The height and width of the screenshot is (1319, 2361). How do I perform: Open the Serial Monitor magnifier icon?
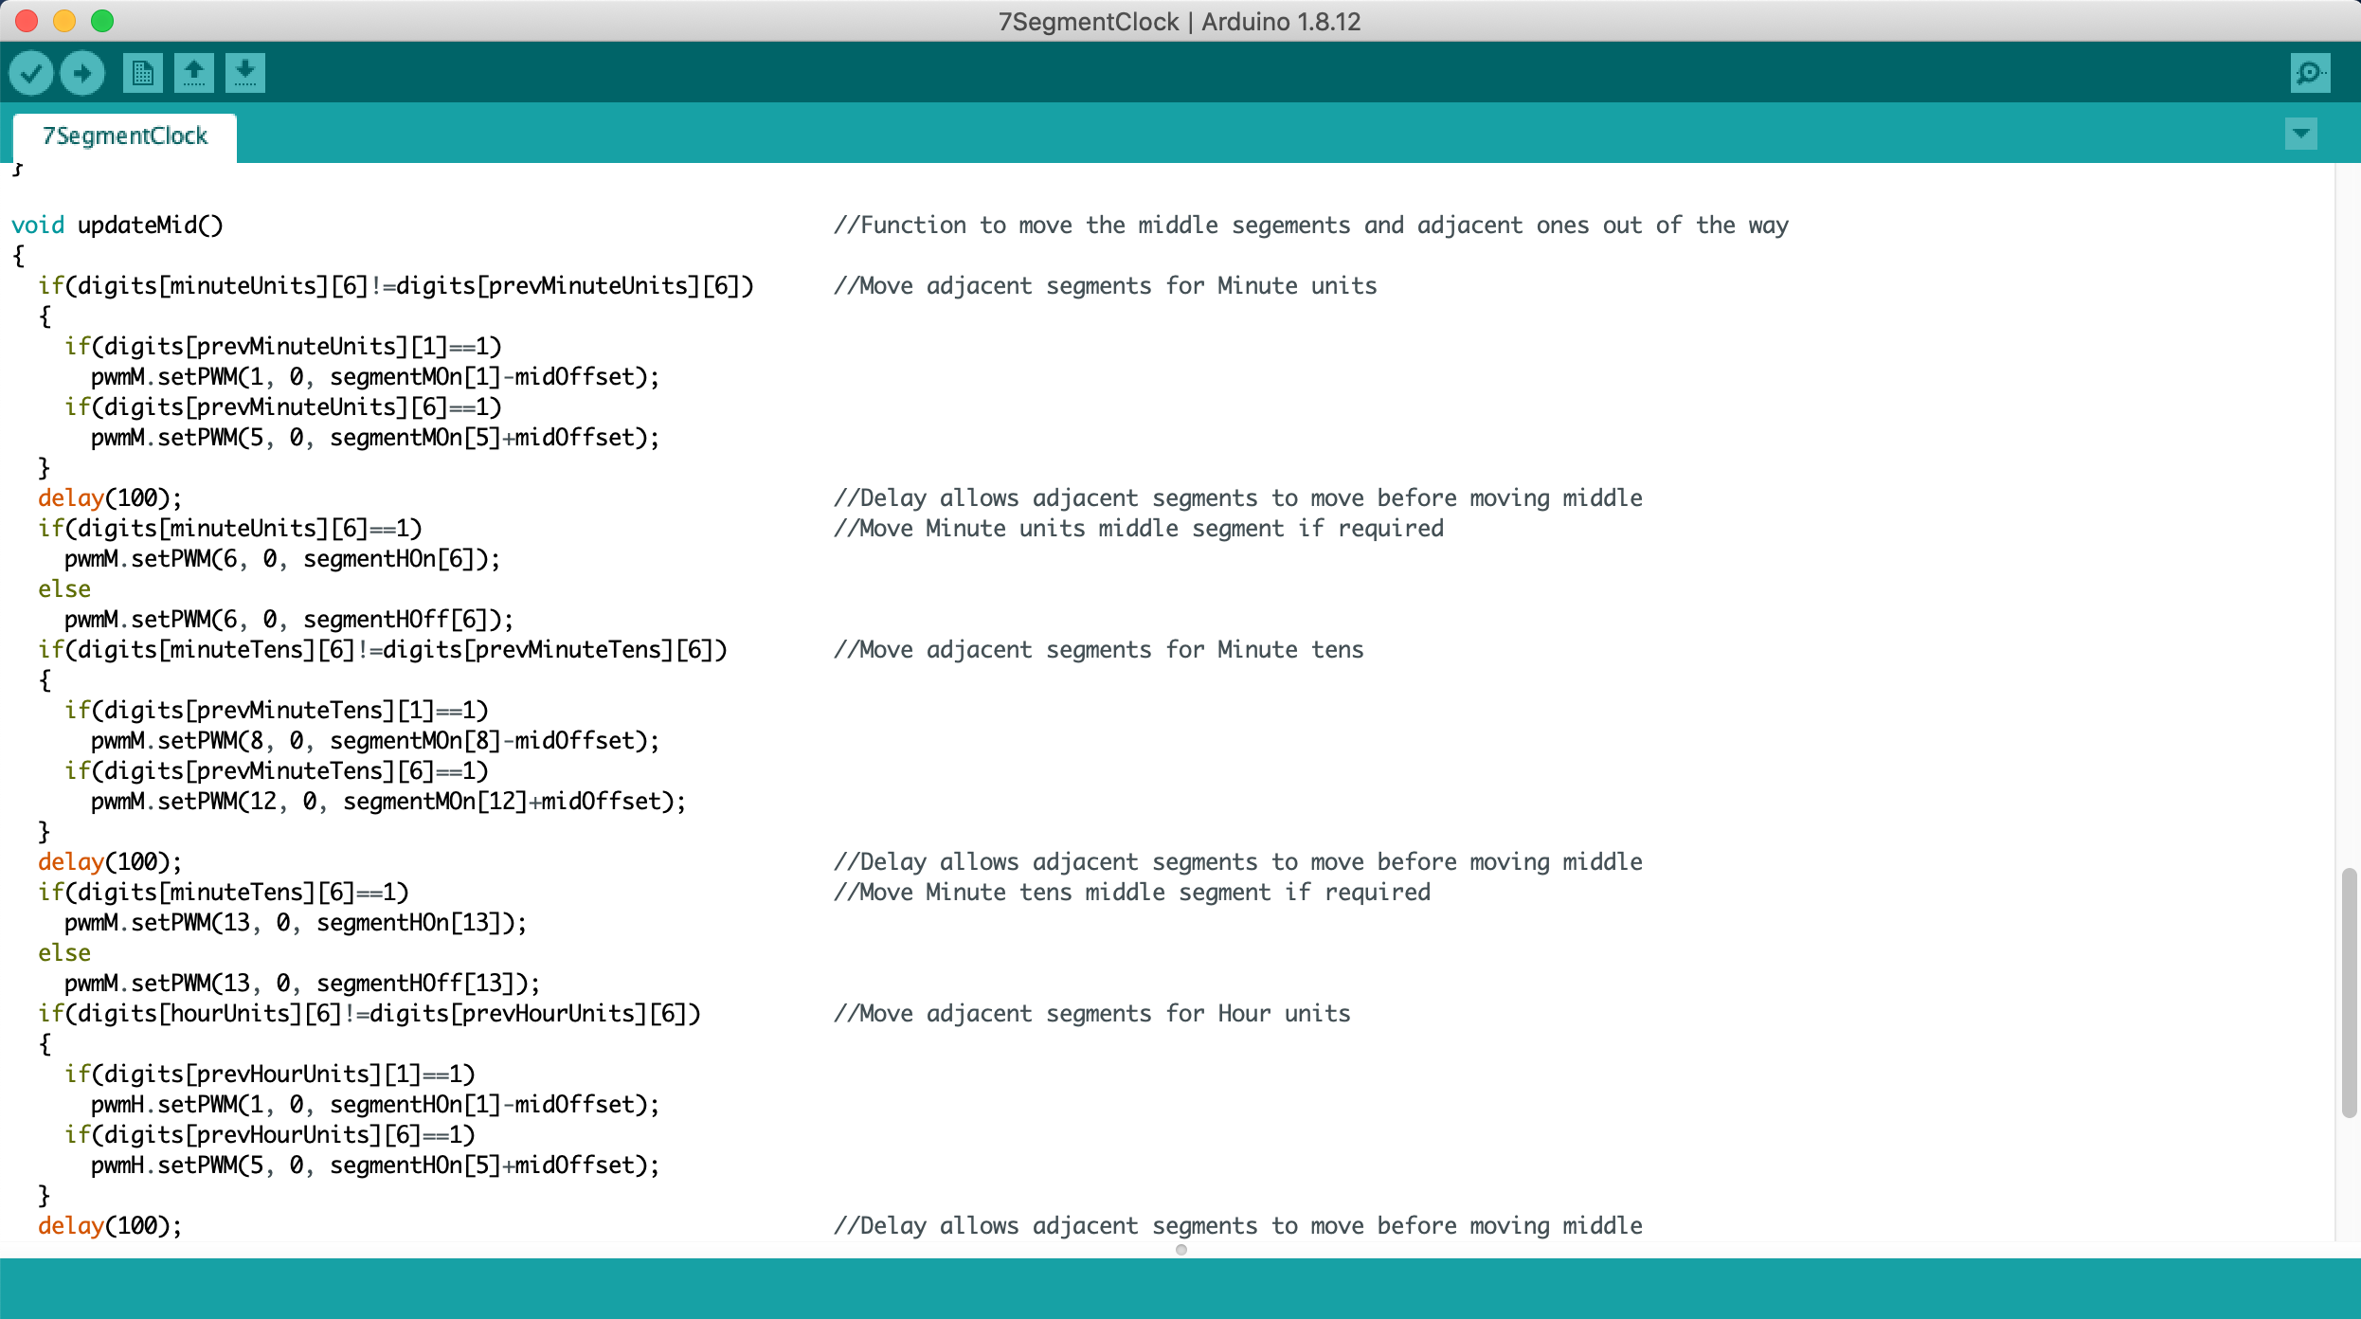click(x=2309, y=73)
